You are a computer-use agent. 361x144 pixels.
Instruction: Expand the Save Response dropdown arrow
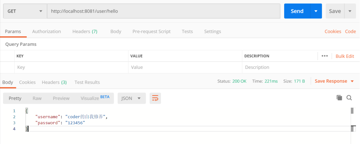click(x=352, y=81)
